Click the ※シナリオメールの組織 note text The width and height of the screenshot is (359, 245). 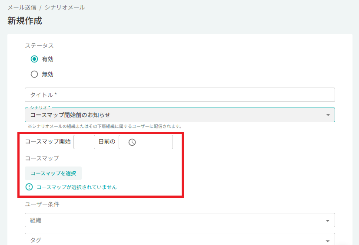(x=105, y=126)
